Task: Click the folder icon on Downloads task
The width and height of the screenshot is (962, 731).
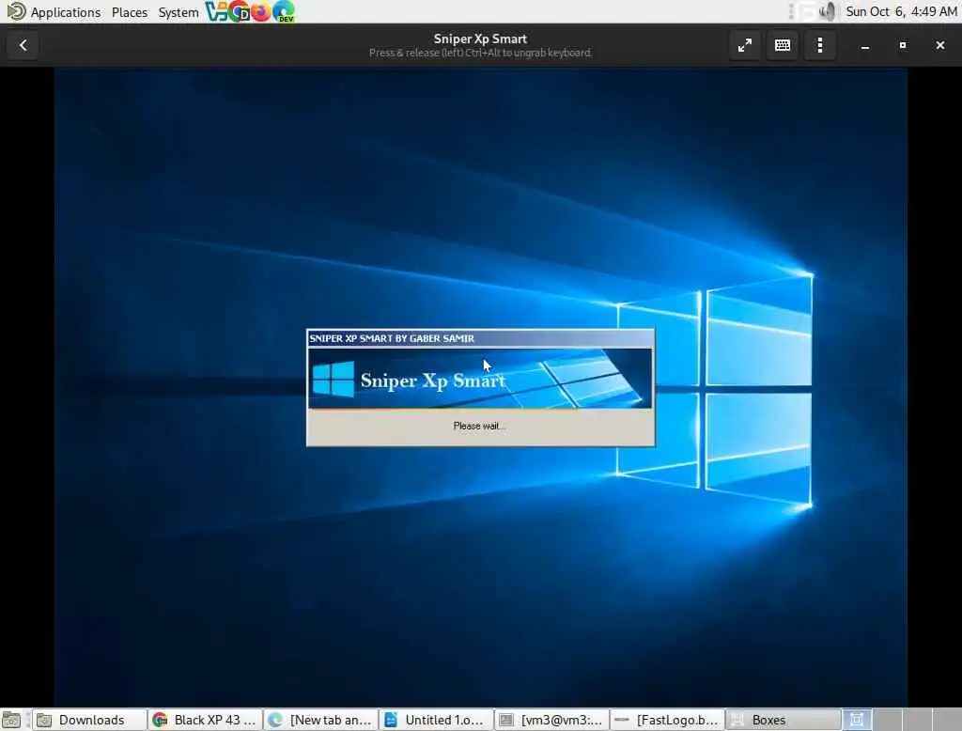Action: [x=44, y=720]
